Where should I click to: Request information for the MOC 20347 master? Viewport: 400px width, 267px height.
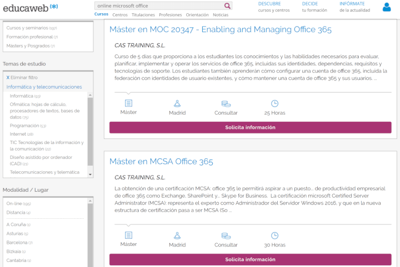250,127
